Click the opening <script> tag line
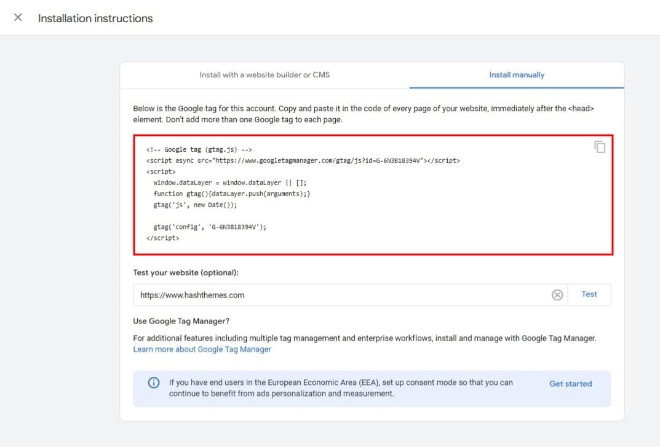Image resolution: width=660 pixels, height=447 pixels. (161, 172)
